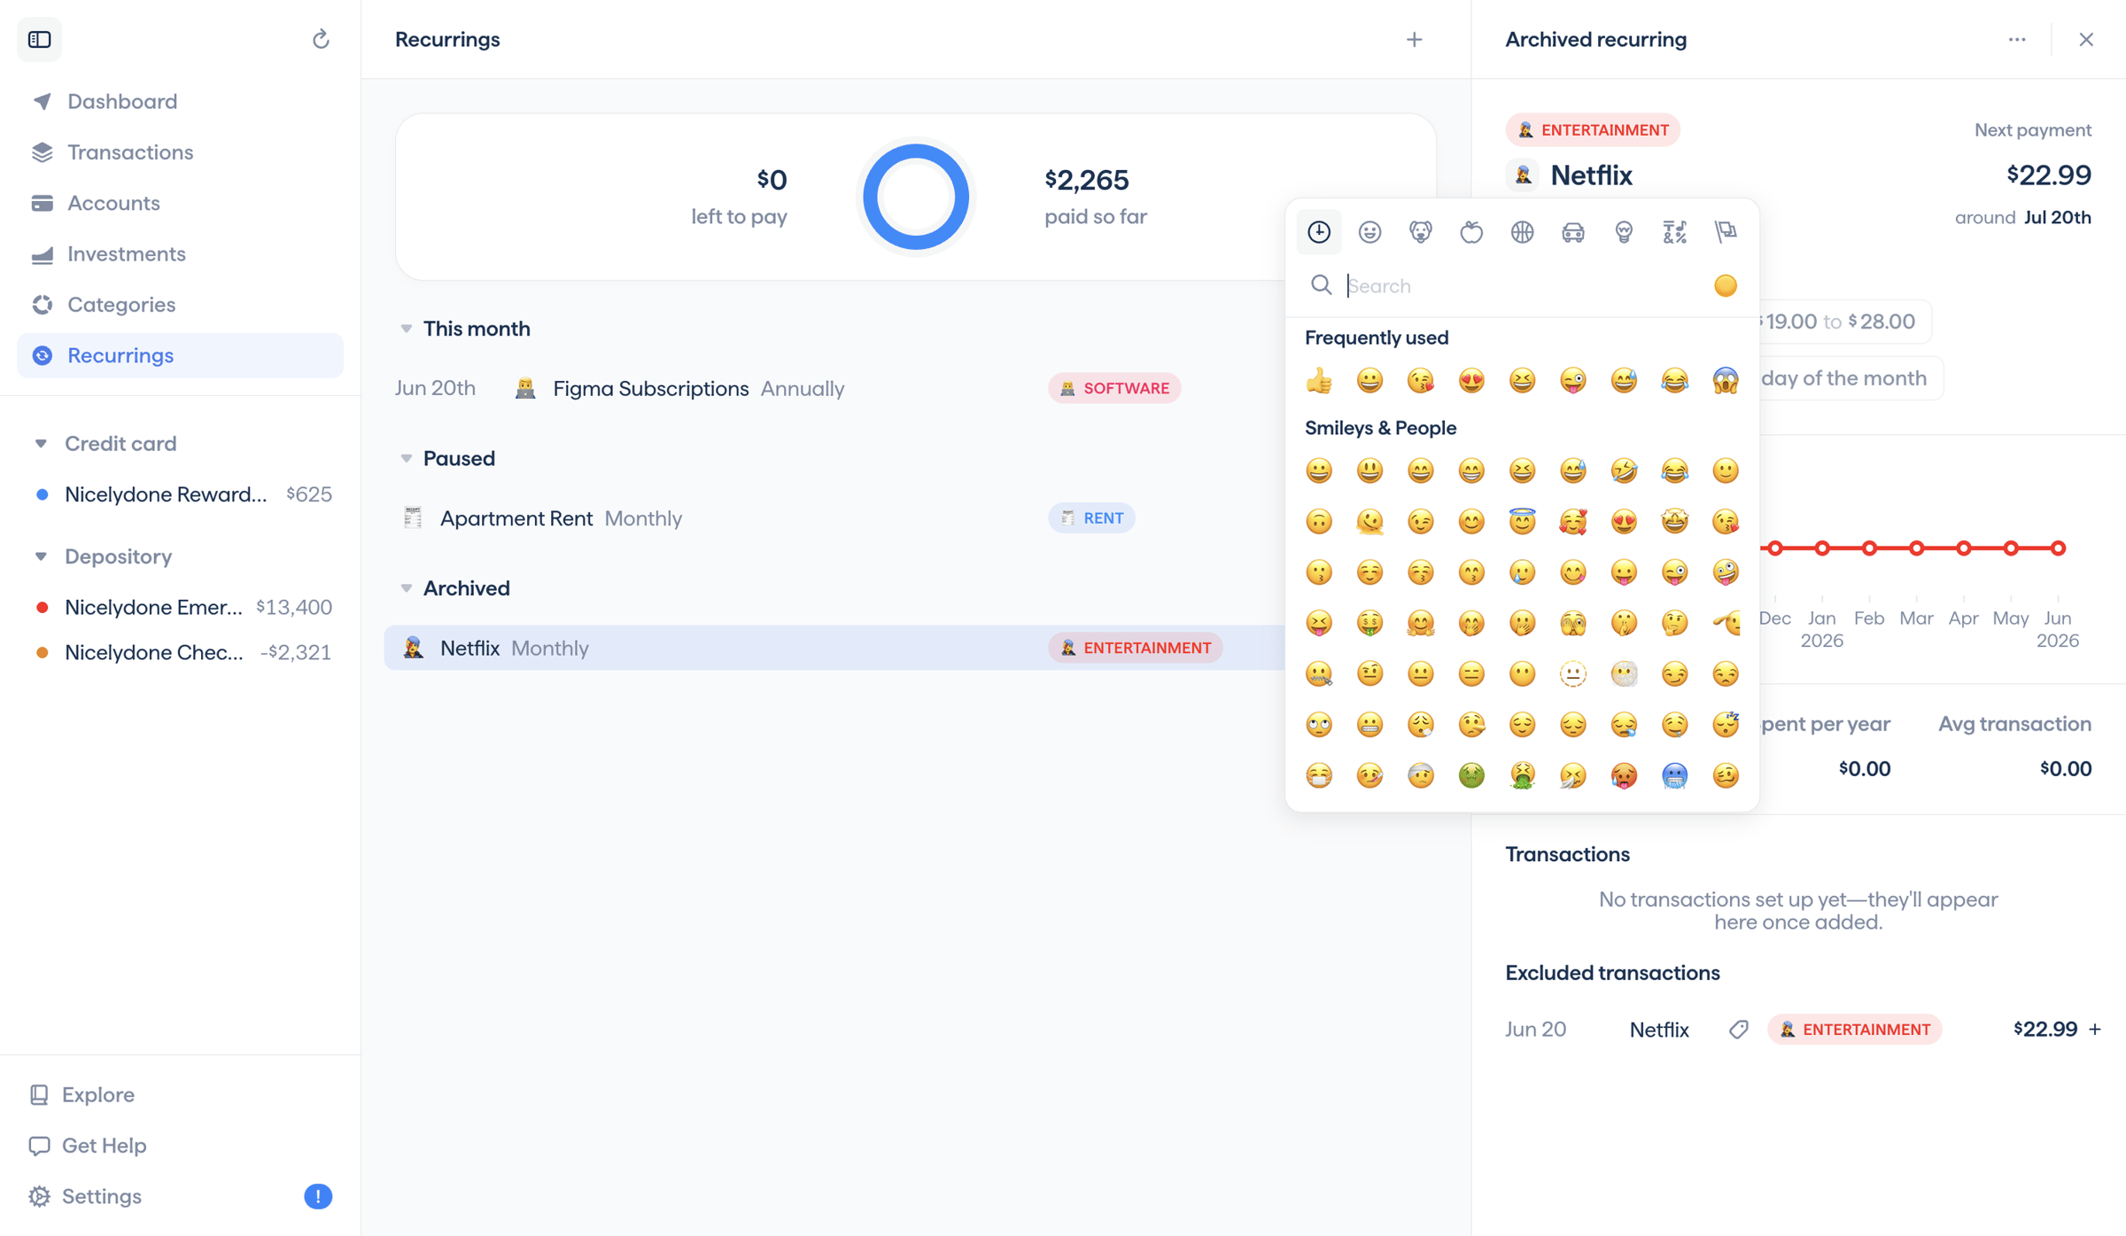This screenshot has height=1236, width=2126.
Task: Collapse the Depository group
Action: [x=41, y=556]
